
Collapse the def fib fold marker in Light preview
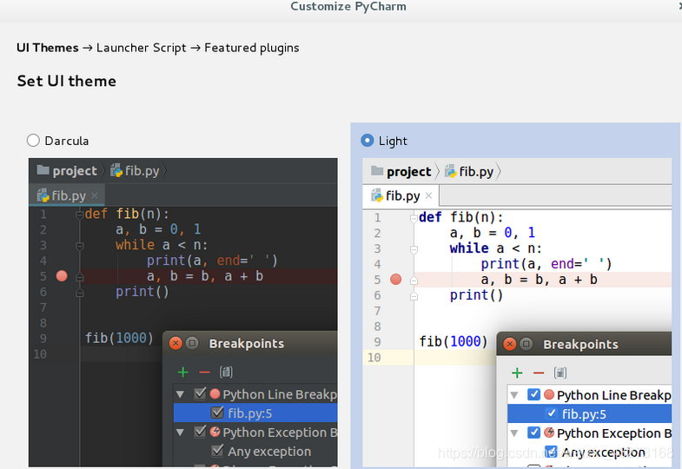click(x=414, y=218)
